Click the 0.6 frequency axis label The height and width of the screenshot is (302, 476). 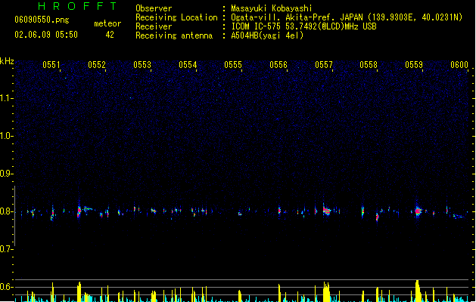coord(7,287)
